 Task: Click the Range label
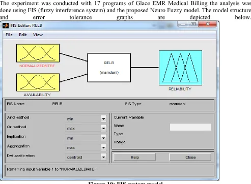120,142
